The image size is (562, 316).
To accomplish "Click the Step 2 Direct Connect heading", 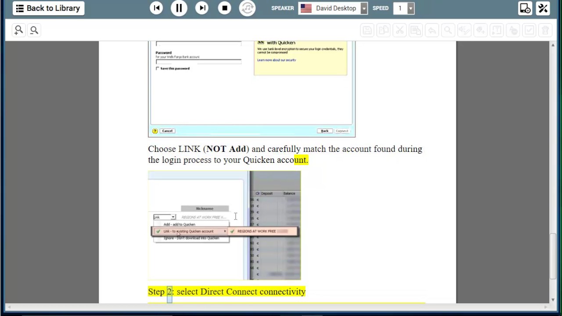I will (227, 292).
